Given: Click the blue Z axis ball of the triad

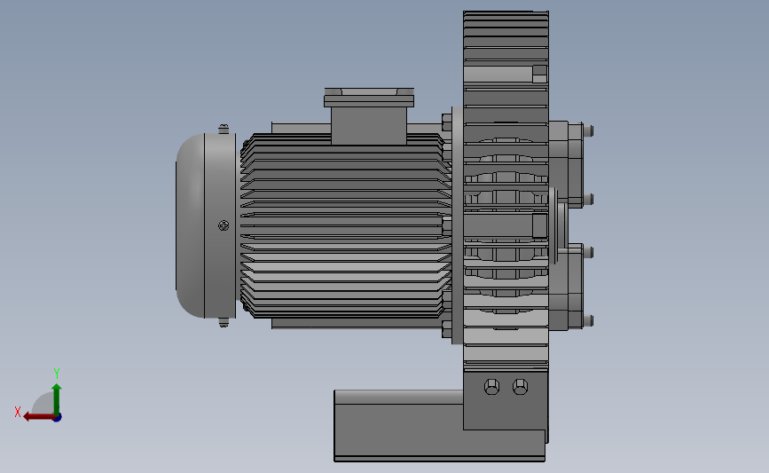Looking at the screenshot, I should (x=58, y=418).
